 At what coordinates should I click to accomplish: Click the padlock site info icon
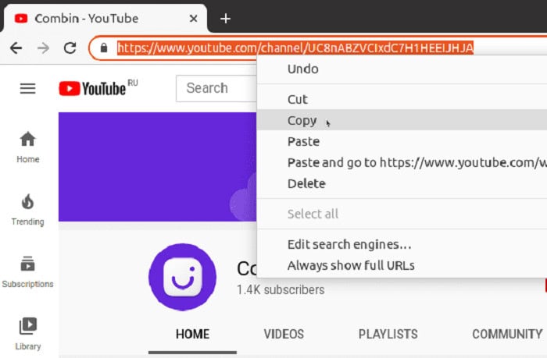(104, 48)
